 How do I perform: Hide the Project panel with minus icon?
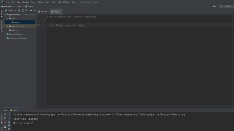[x=35, y=11]
